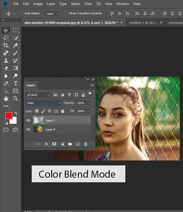
Task: Enable Show Transform Controls checkbox
Action: click(66, 13)
